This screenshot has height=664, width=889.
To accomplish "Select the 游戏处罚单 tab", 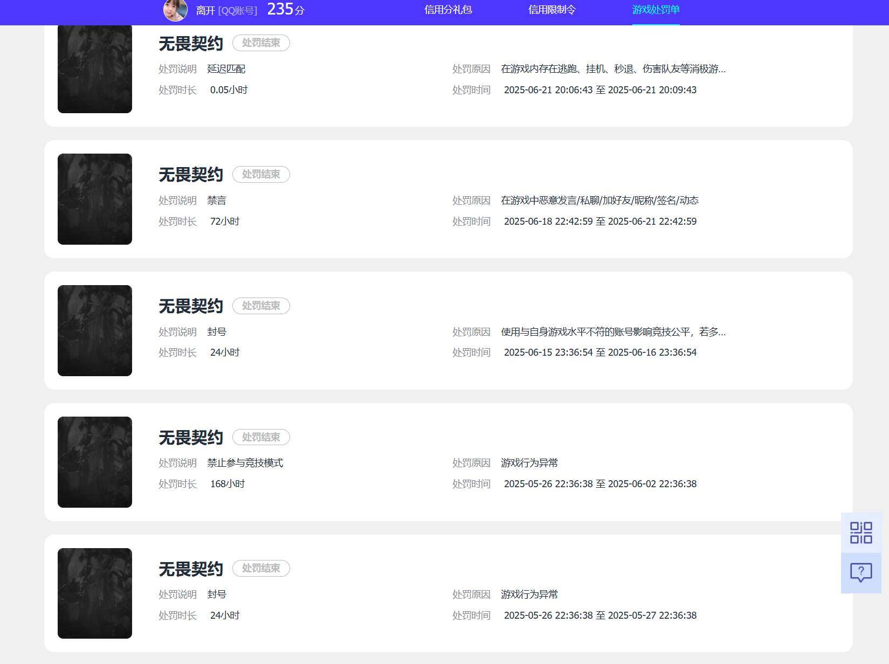I will (656, 10).
